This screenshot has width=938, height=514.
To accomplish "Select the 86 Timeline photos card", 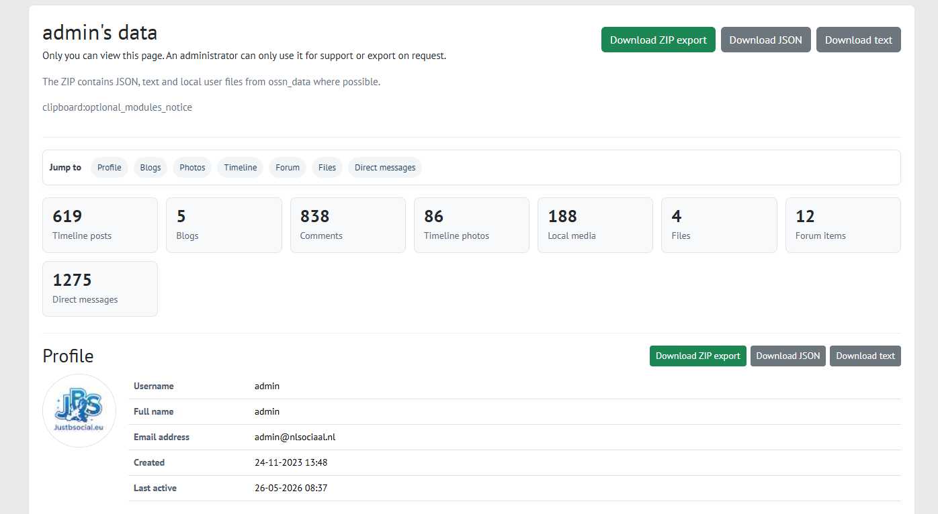I will pyautogui.click(x=472, y=225).
